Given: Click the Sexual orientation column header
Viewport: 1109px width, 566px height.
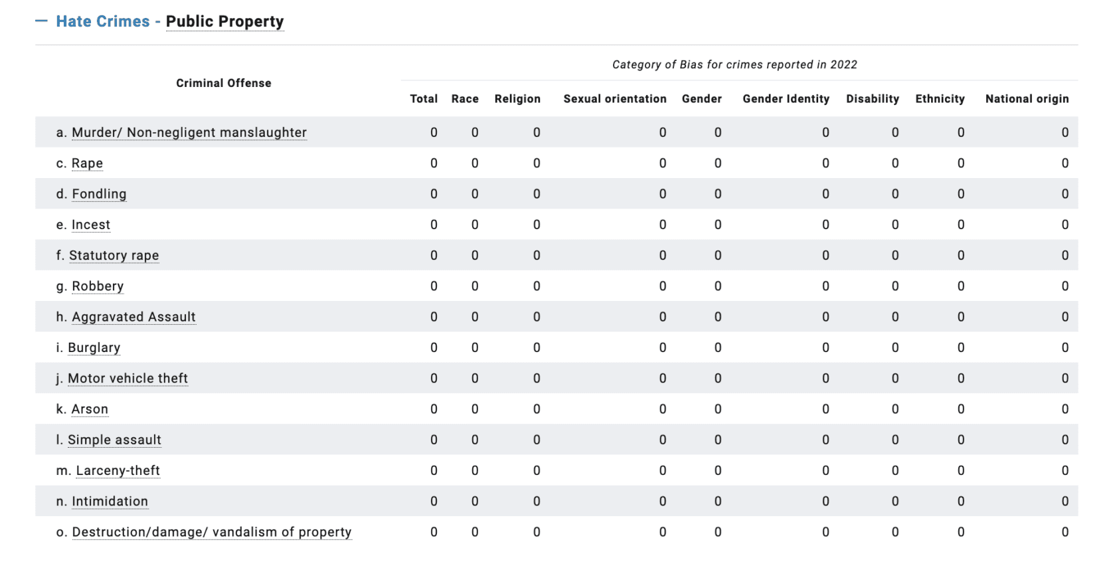Looking at the screenshot, I should (x=615, y=99).
